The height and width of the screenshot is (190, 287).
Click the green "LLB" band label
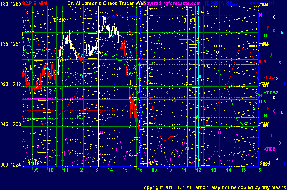coord(262,102)
